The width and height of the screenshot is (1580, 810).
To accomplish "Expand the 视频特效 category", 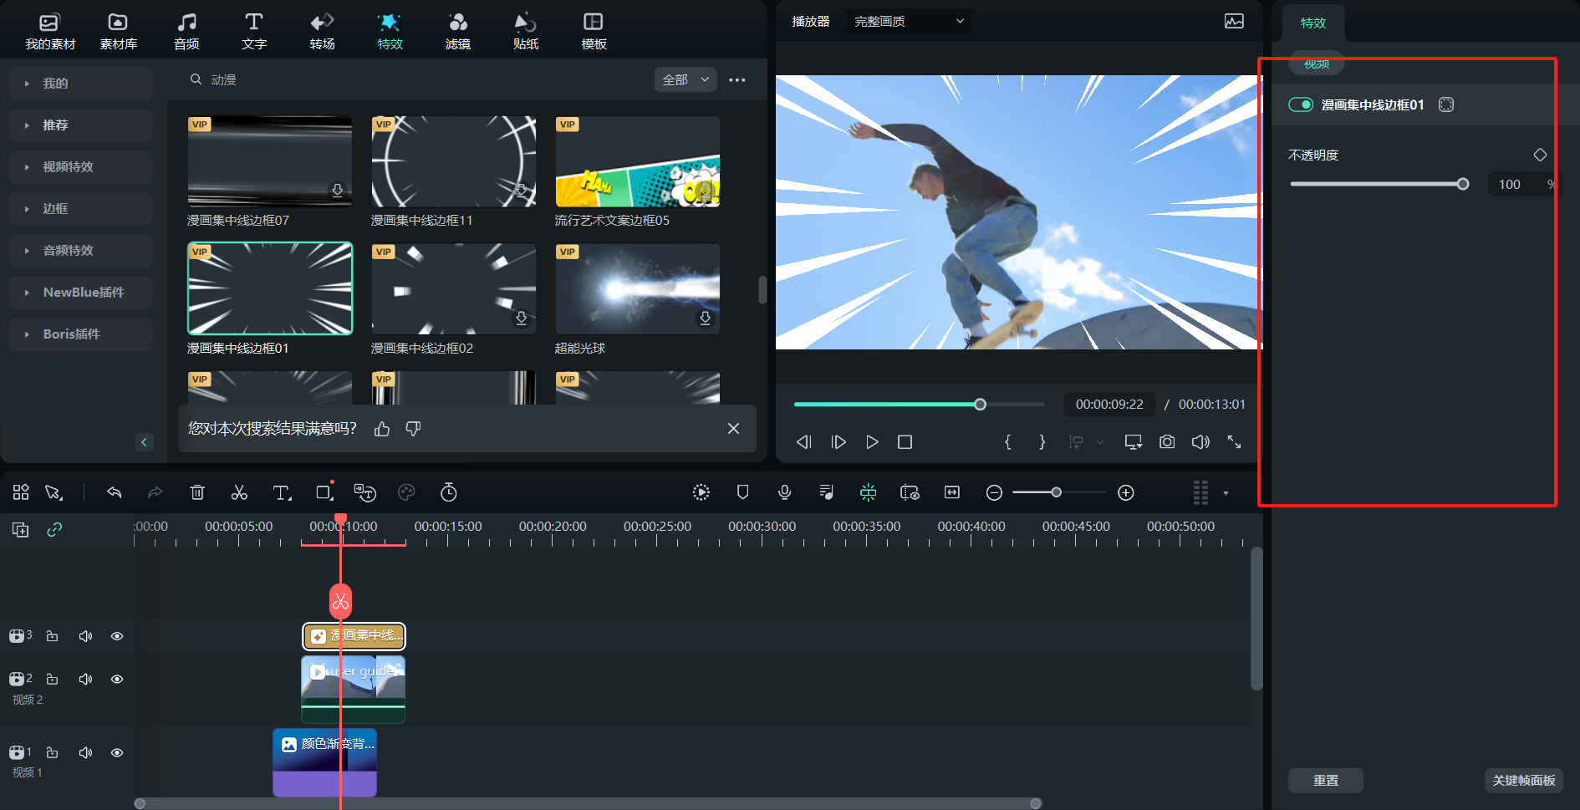I will (x=69, y=166).
